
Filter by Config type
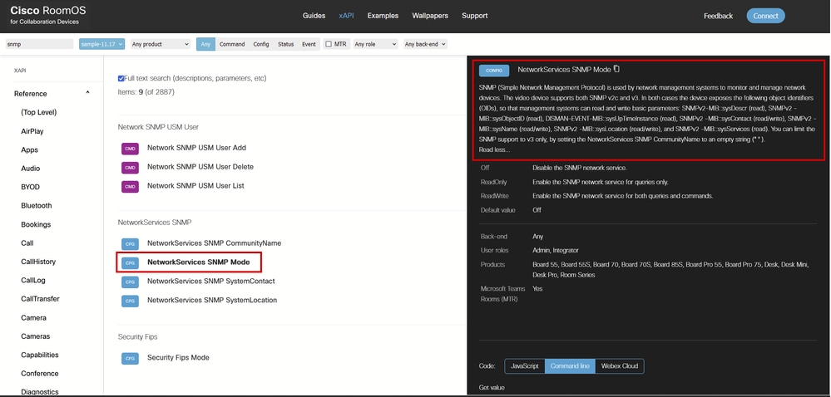click(x=260, y=45)
